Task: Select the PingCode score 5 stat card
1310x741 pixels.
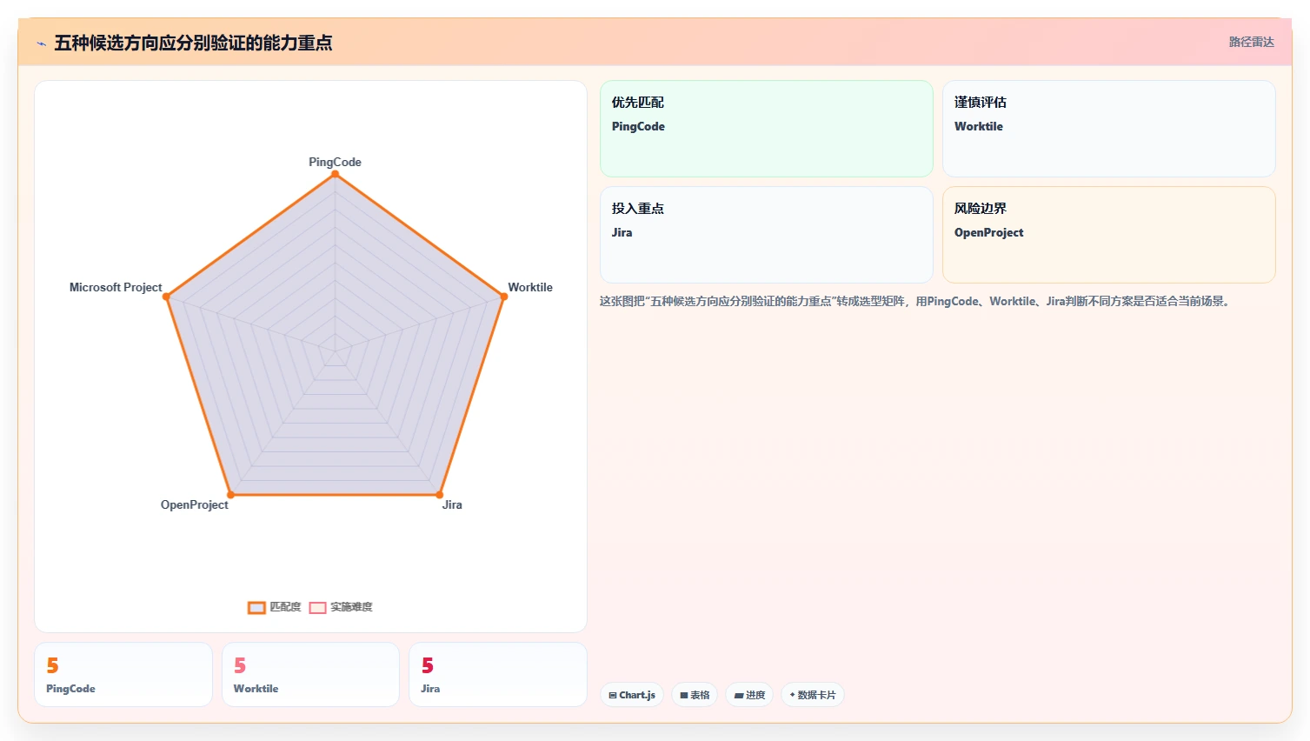Action: pyautogui.click(x=123, y=674)
